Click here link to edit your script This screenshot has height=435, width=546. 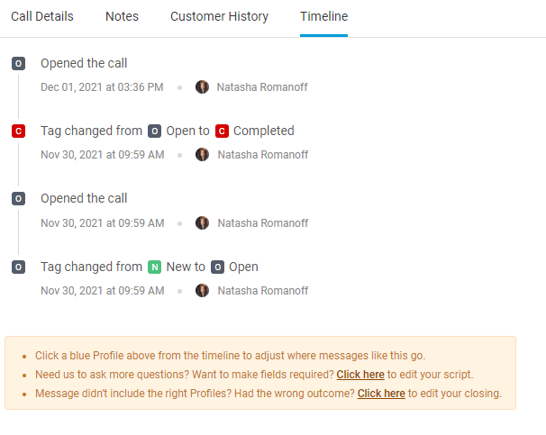click(360, 375)
